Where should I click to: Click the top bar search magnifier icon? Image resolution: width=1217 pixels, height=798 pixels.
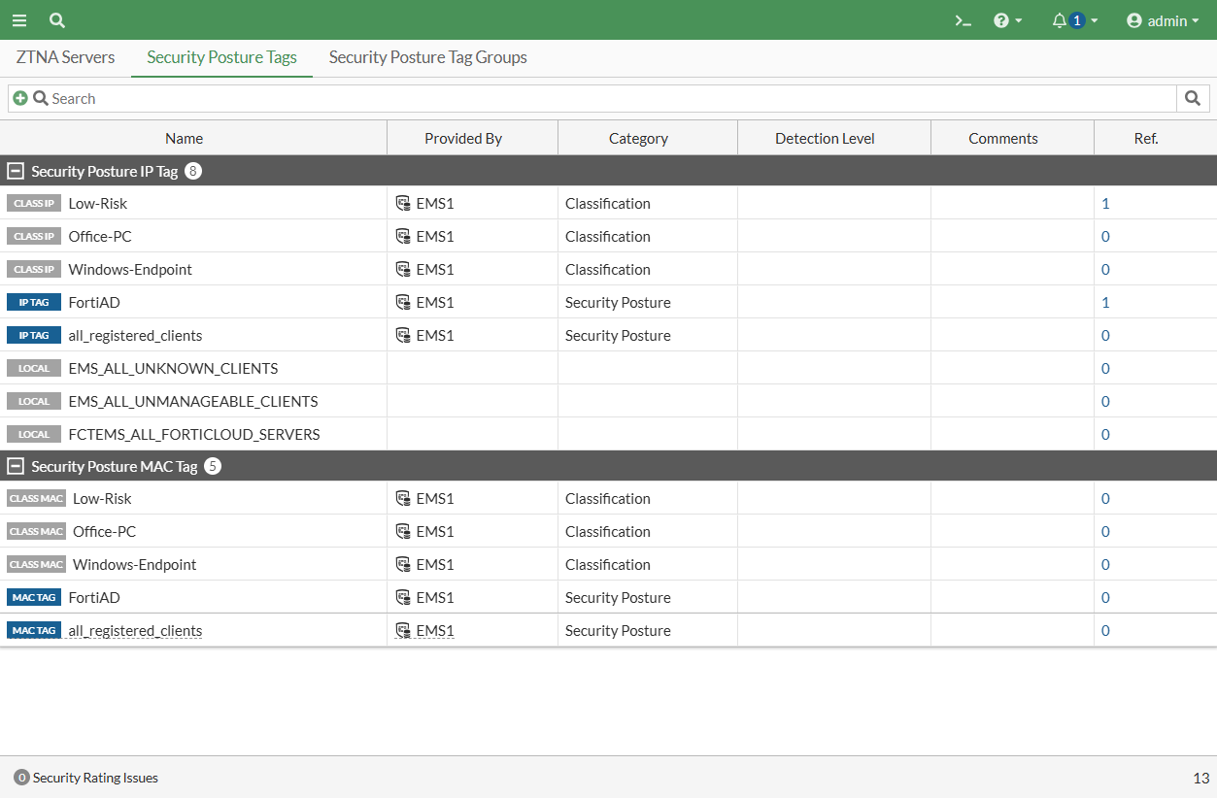[57, 20]
